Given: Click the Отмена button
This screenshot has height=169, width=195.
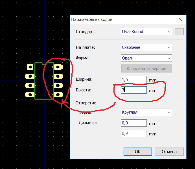Looking at the screenshot, I should point(169,152).
